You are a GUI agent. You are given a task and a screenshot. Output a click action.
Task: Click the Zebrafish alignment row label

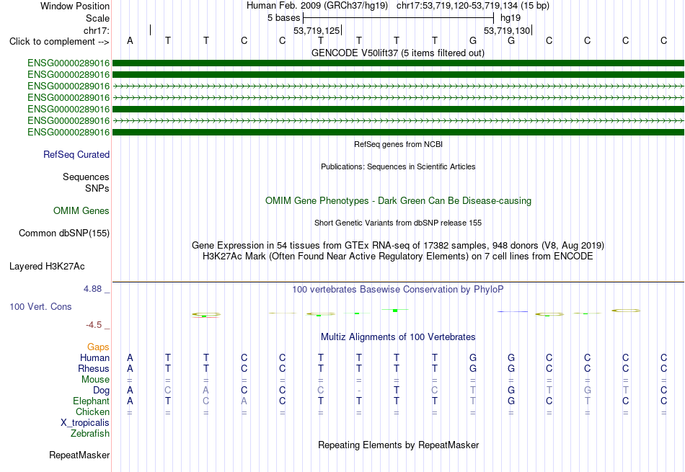[90, 434]
